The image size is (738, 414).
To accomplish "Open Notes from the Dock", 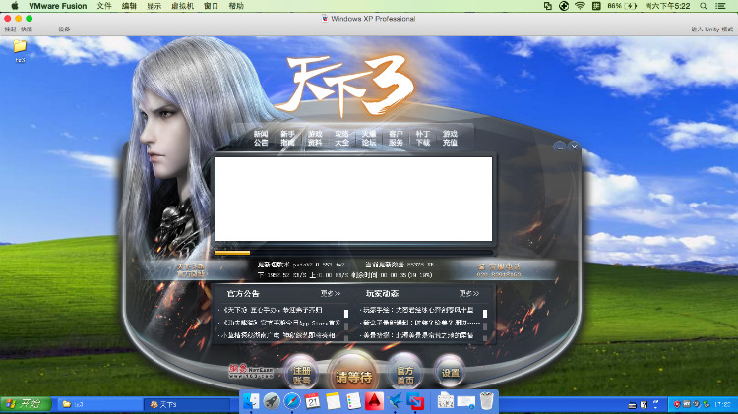I will (334, 401).
